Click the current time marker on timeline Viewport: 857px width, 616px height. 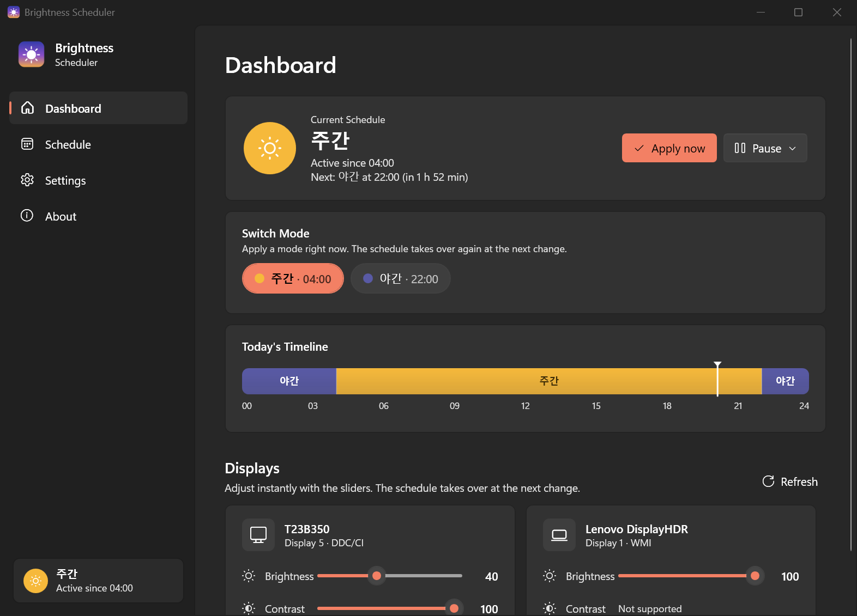(717, 379)
